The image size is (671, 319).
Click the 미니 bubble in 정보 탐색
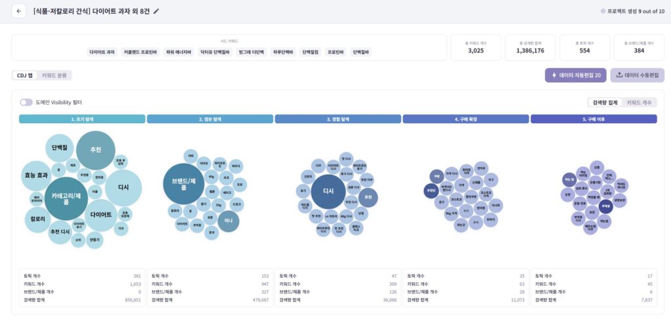pos(228,221)
